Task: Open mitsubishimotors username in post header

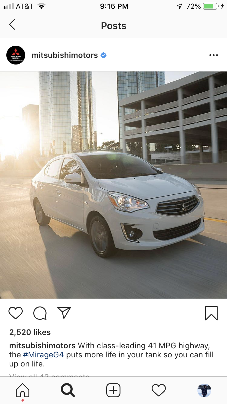Action: [x=64, y=55]
